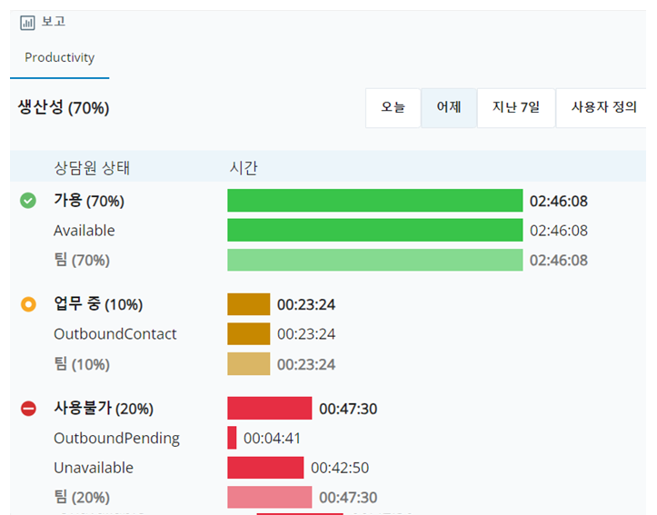Click the bold 00:47:30 time in 사용불가 row

(x=348, y=409)
